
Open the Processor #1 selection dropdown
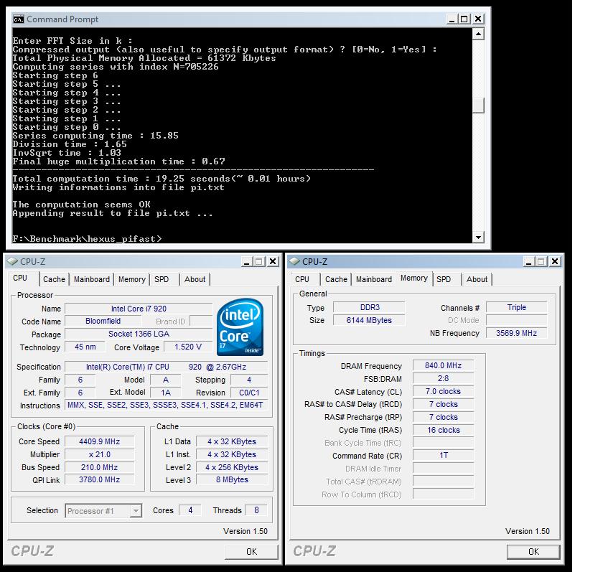136,511
